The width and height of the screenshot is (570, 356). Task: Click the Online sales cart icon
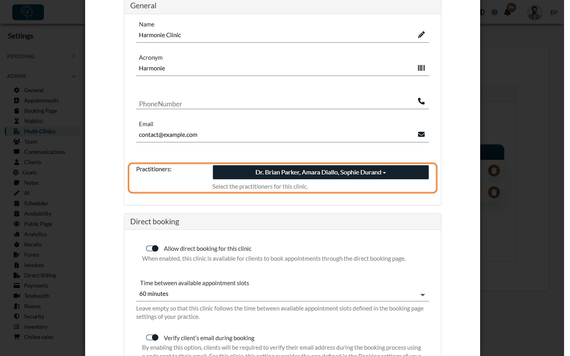[x=17, y=337]
